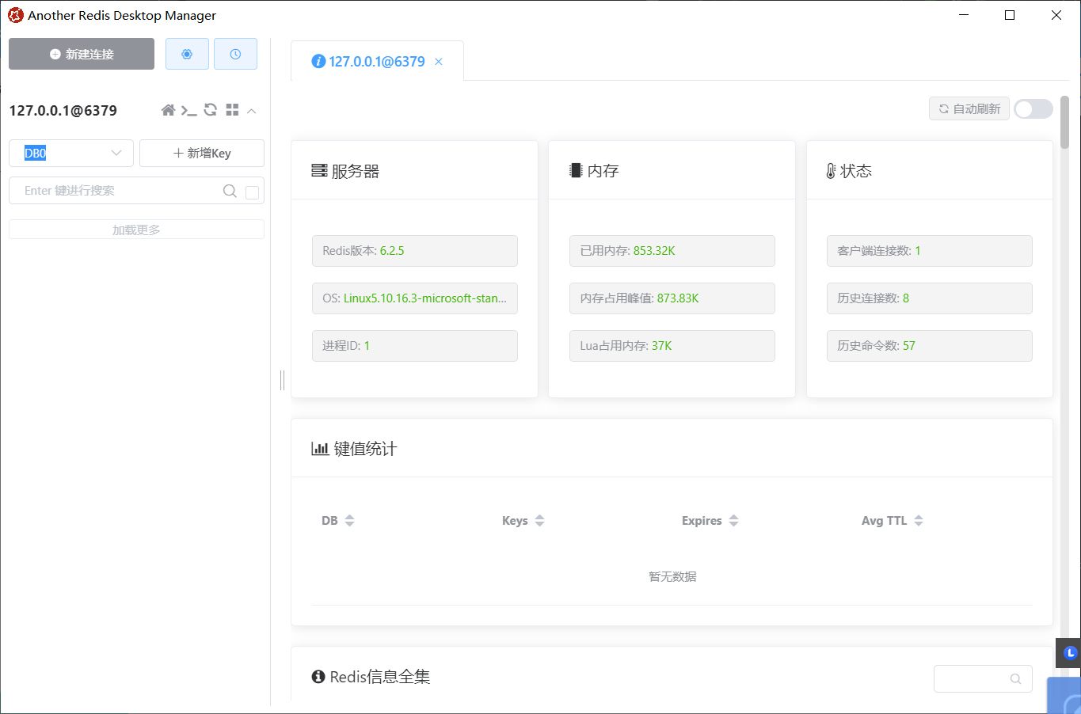1081x714 pixels.
Task: Click the Redis版本: 6.2.5 entry
Action: [x=415, y=251]
